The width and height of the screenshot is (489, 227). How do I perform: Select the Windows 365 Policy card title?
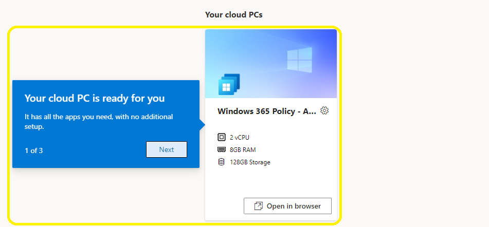click(x=267, y=111)
